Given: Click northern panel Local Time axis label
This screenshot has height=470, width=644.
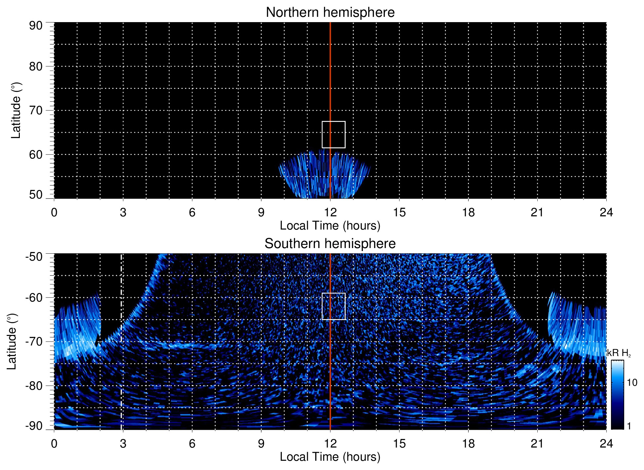Looking at the screenshot, I should click(x=330, y=226).
